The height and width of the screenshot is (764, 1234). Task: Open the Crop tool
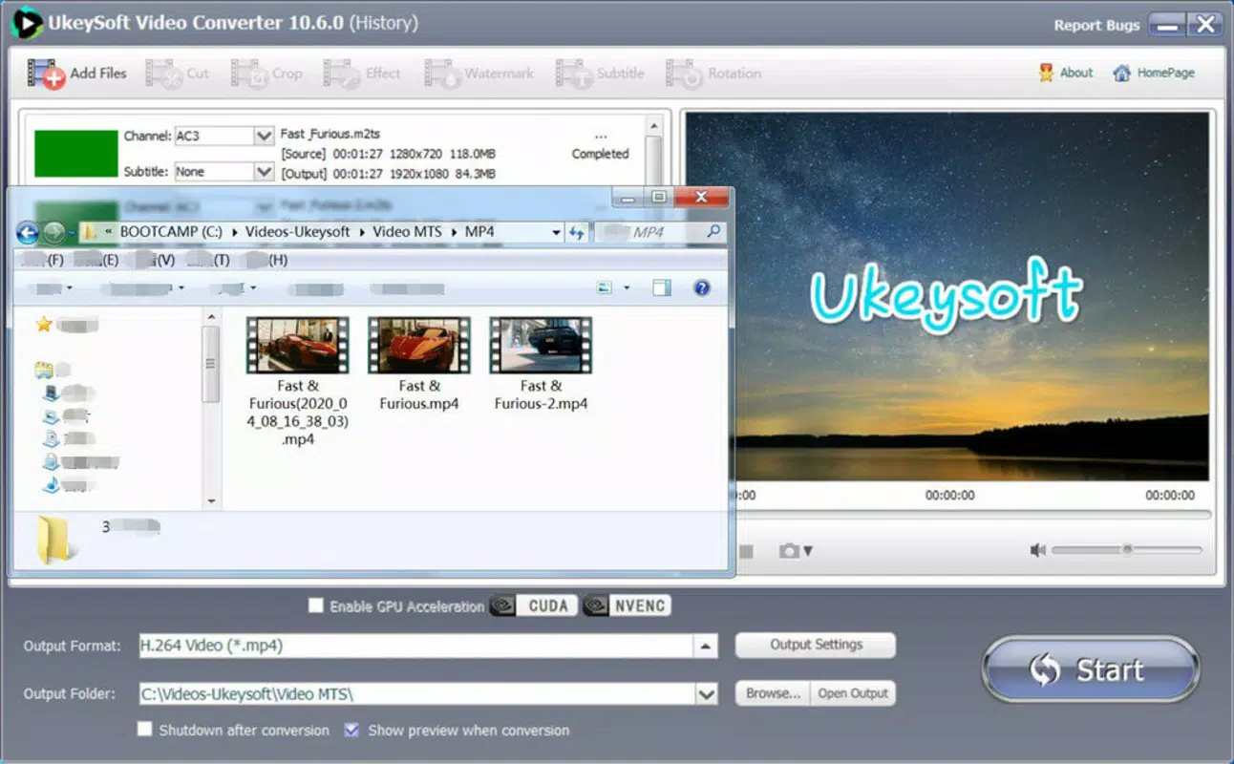coord(267,74)
